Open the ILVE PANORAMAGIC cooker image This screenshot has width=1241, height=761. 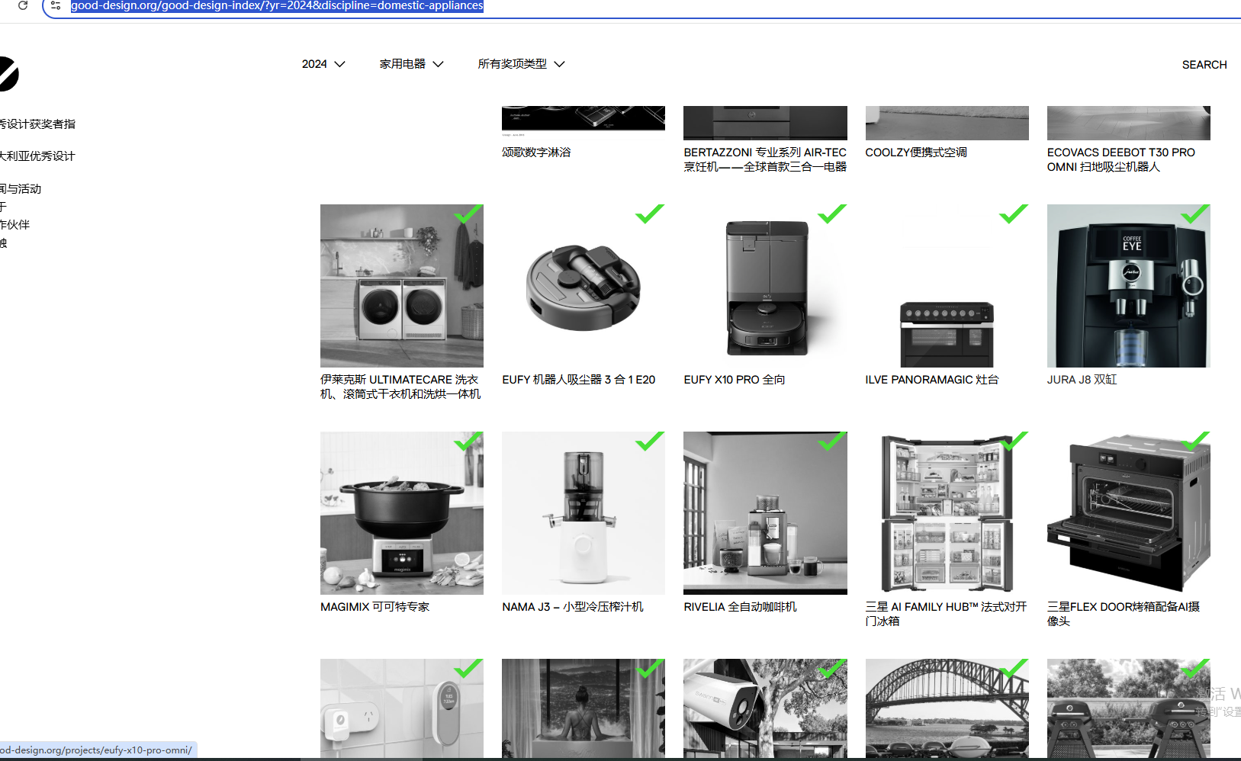point(947,286)
